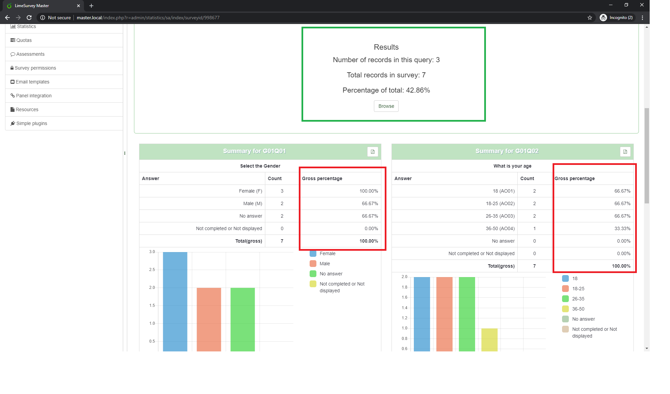Click the site information icon in address bar

coord(43,18)
